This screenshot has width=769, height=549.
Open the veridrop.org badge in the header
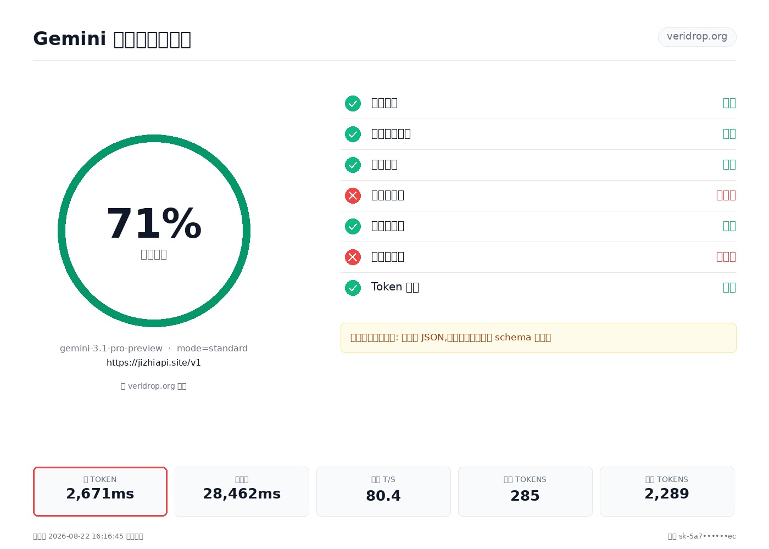point(697,37)
